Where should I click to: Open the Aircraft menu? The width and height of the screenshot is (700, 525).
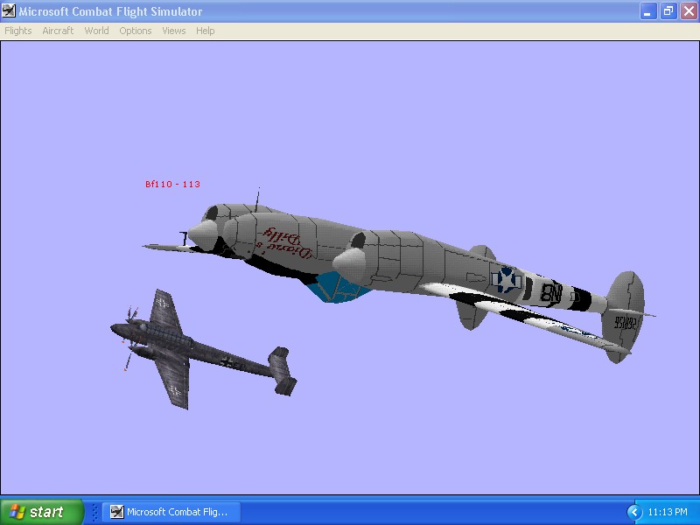(58, 31)
